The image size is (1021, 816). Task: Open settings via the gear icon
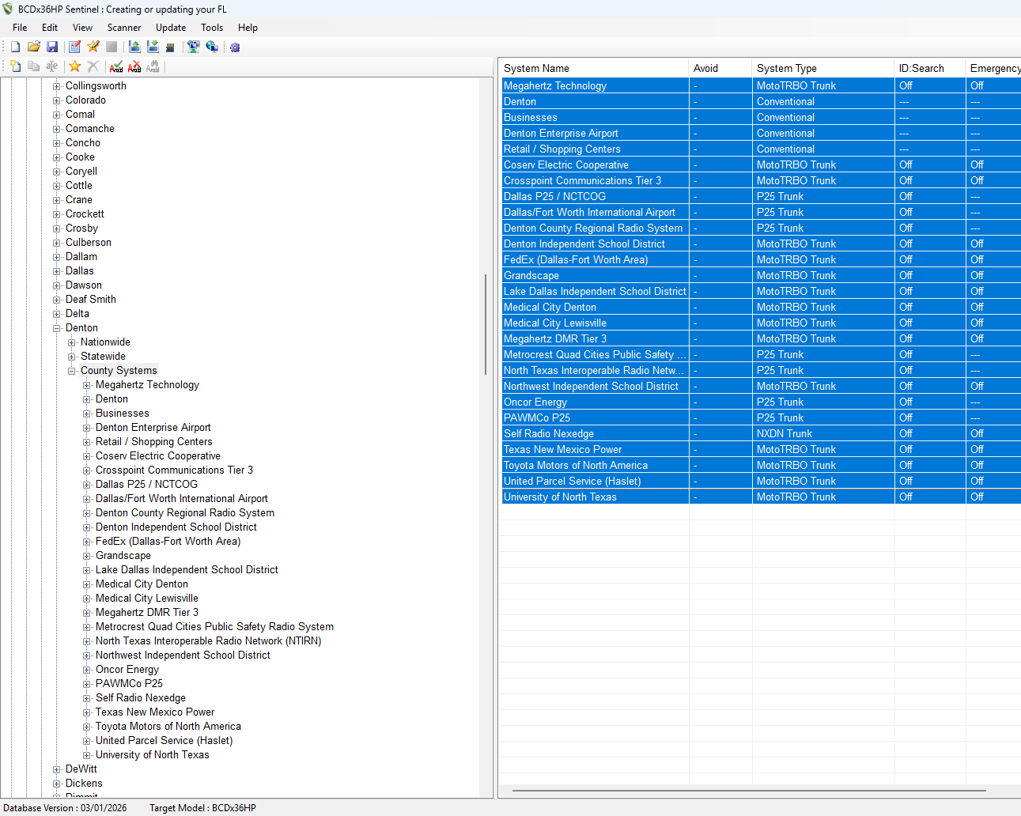pyautogui.click(x=235, y=47)
